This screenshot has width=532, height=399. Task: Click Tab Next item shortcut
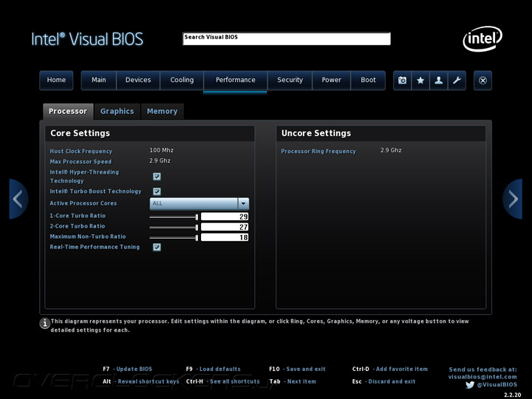293,381
